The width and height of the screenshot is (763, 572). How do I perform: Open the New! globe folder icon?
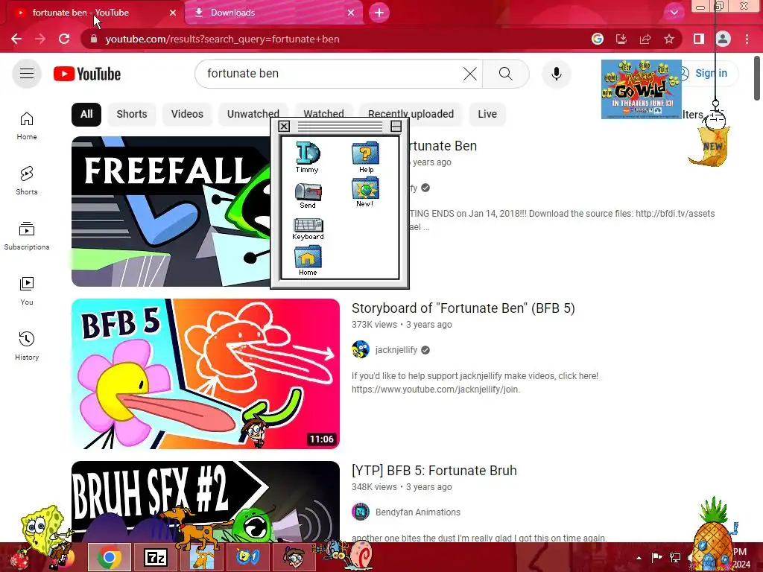pyautogui.click(x=365, y=193)
